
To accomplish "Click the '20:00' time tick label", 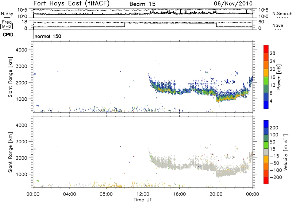I will pyautogui.click(x=216, y=194).
